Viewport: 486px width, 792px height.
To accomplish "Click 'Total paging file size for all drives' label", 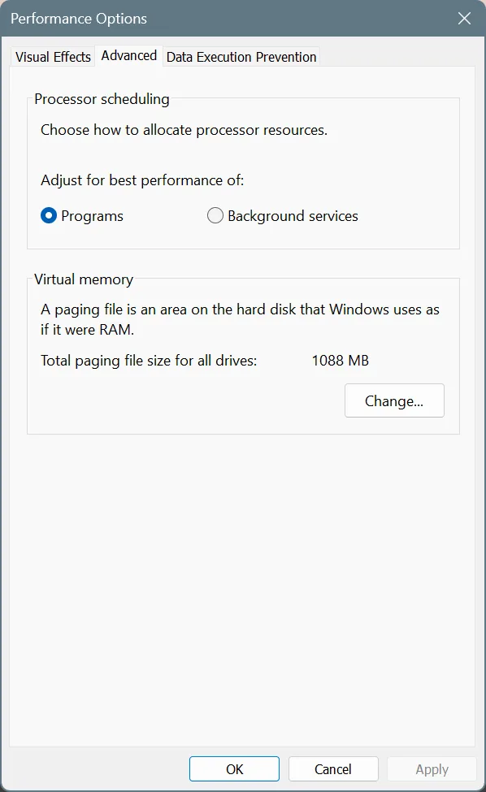I will pos(149,361).
